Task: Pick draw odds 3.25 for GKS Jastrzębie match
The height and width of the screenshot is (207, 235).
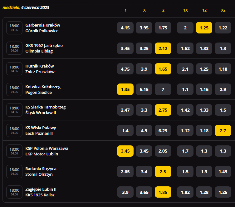Action: (144, 48)
